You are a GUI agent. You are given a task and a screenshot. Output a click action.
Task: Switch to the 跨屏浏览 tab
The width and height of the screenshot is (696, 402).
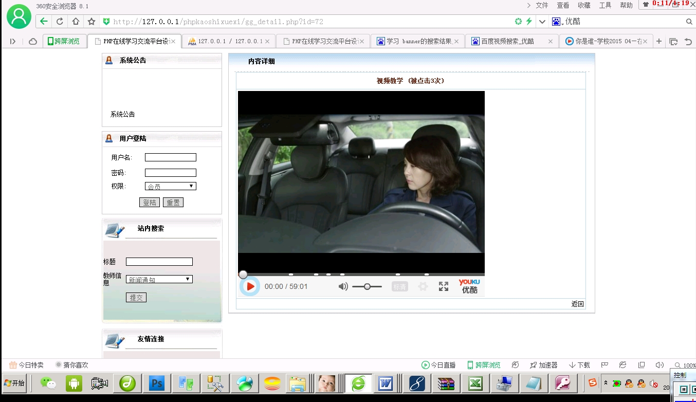pos(64,41)
